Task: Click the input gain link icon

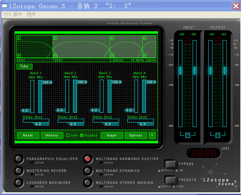Action: coord(188,135)
